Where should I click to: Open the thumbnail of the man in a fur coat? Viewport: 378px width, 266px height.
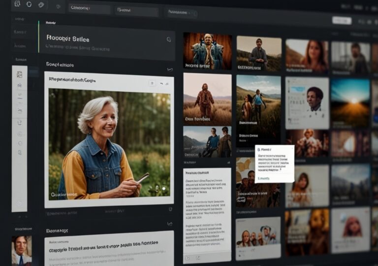(x=208, y=51)
